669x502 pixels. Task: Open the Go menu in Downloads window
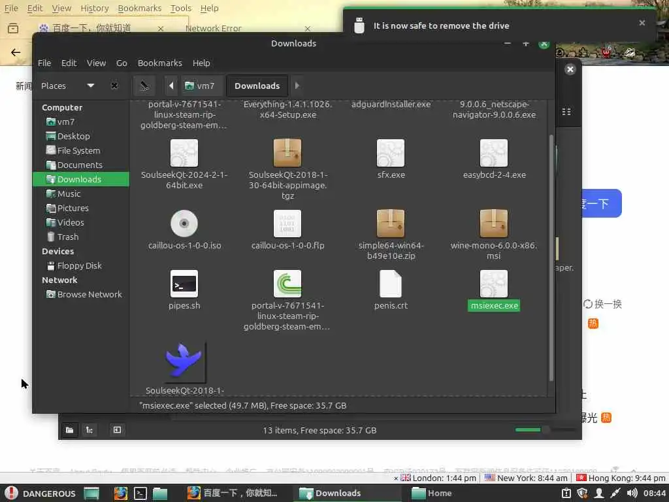pyautogui.click(x=122, y=63)
